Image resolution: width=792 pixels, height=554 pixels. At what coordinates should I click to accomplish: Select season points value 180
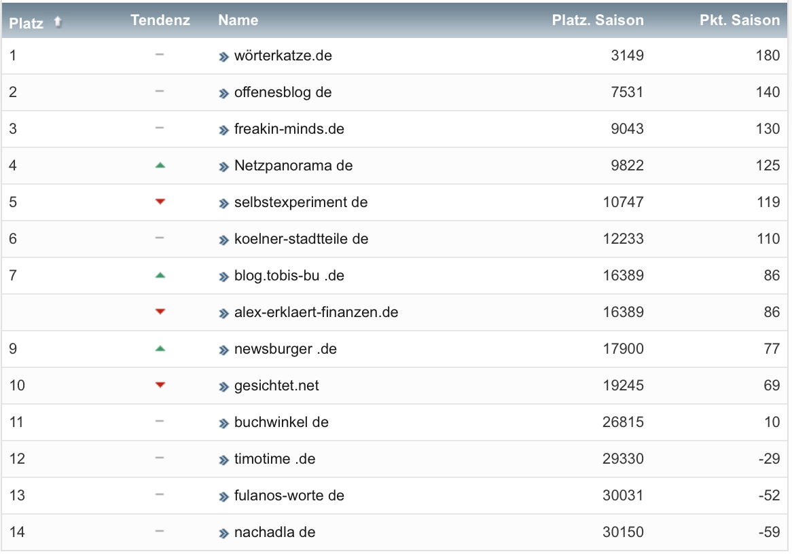pyautogui.click(x=768, y=56)
